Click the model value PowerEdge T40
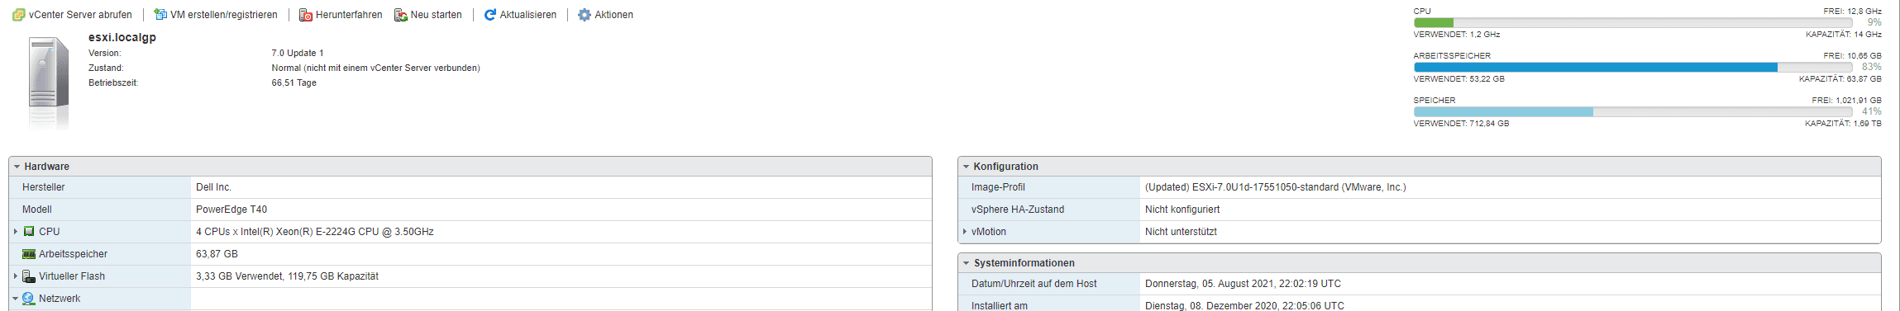The height and width of the screenshot is (311, 1900). (x=232, y=210)
